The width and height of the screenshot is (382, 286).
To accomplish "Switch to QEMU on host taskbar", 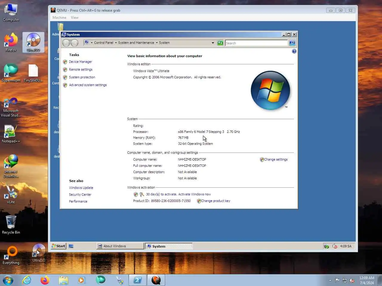I will coord(156,280).
